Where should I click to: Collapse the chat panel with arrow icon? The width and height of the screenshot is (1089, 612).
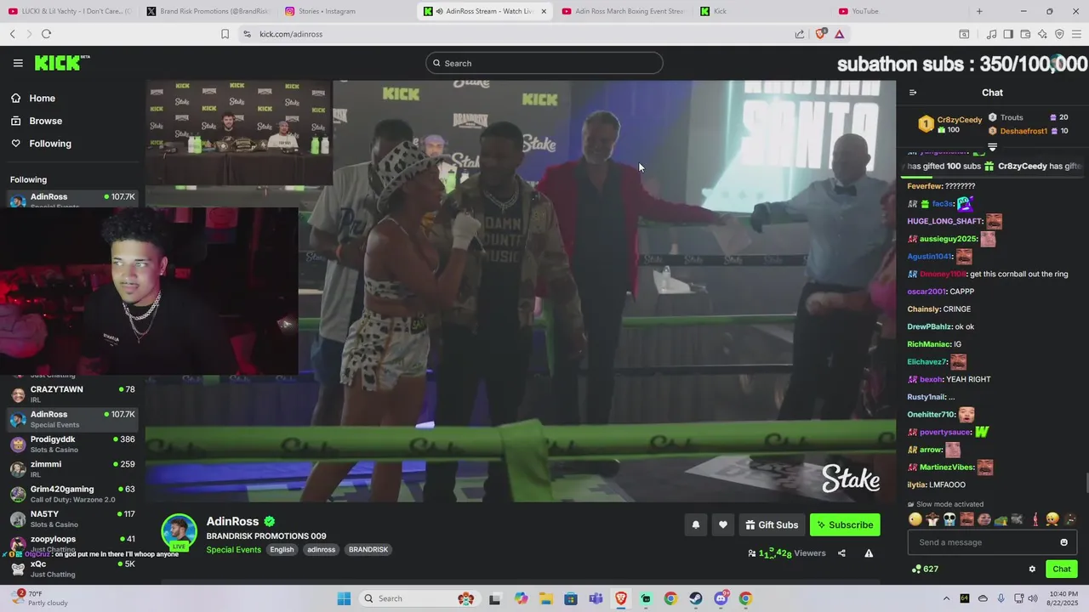pos(913,93)
